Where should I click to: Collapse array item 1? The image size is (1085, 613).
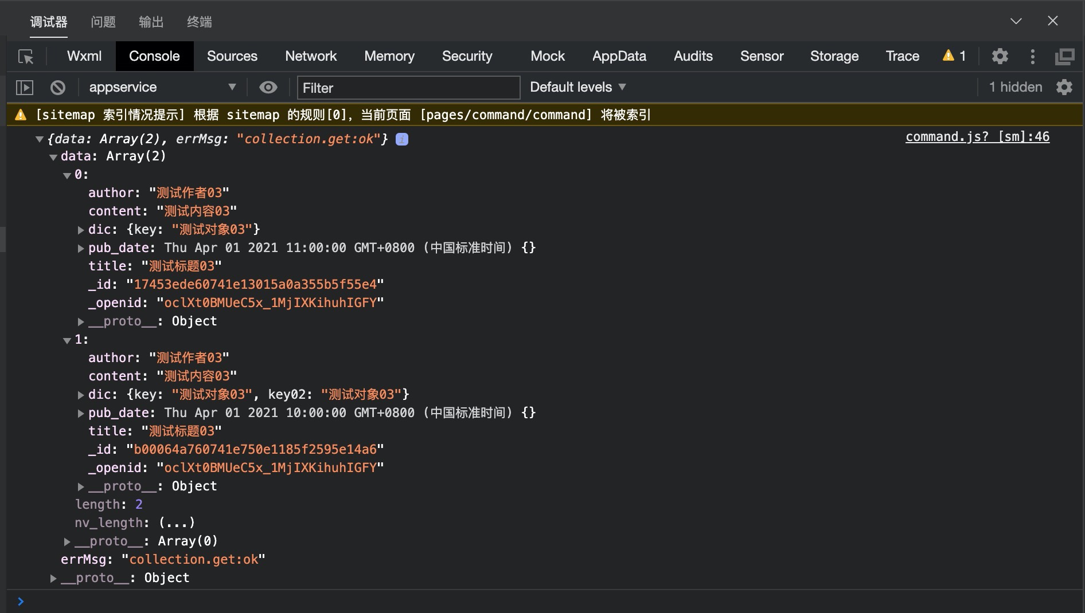point(67,340)
